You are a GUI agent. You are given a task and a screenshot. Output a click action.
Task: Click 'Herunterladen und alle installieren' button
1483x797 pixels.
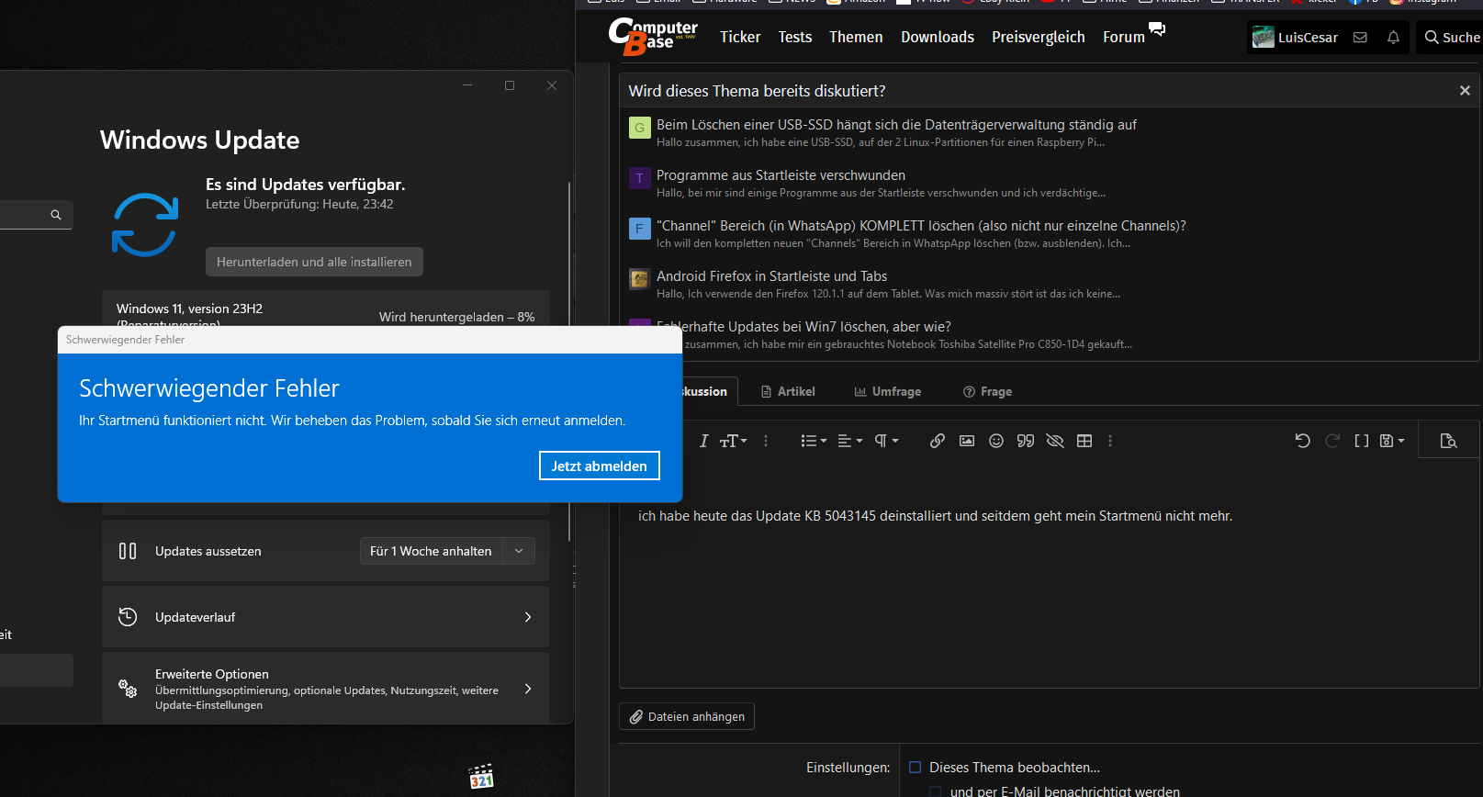pos(314,262)
